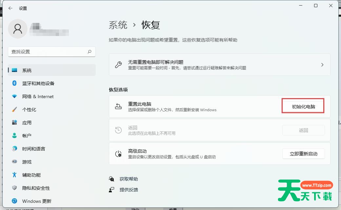Screen dimensions: 341x210
Task: Go to 隐私和安全性 section
Action: click(36, 188)
